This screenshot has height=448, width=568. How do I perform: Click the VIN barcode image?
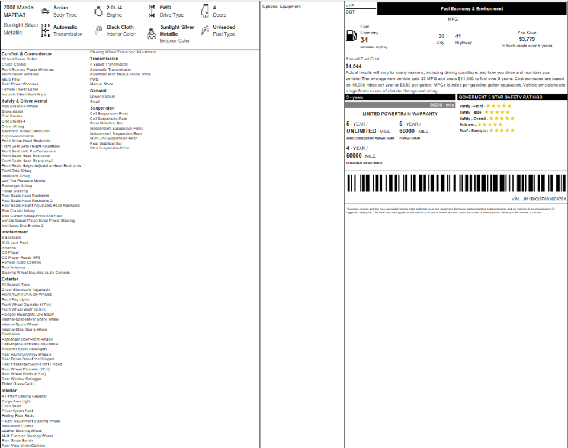(456, 183)
